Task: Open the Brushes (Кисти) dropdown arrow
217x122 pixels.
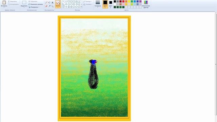Action: tap(58, 7)
